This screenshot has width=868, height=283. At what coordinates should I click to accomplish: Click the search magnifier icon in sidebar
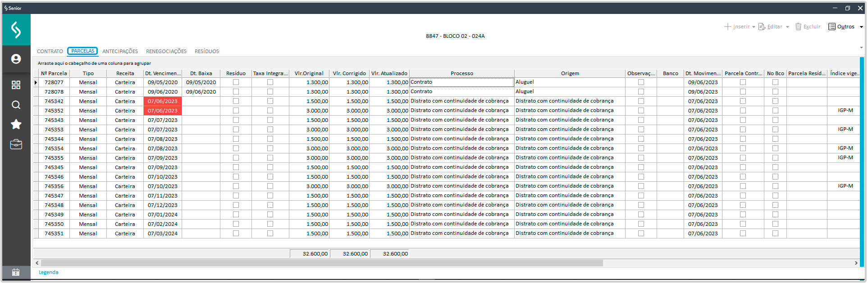tap(16, 105)
